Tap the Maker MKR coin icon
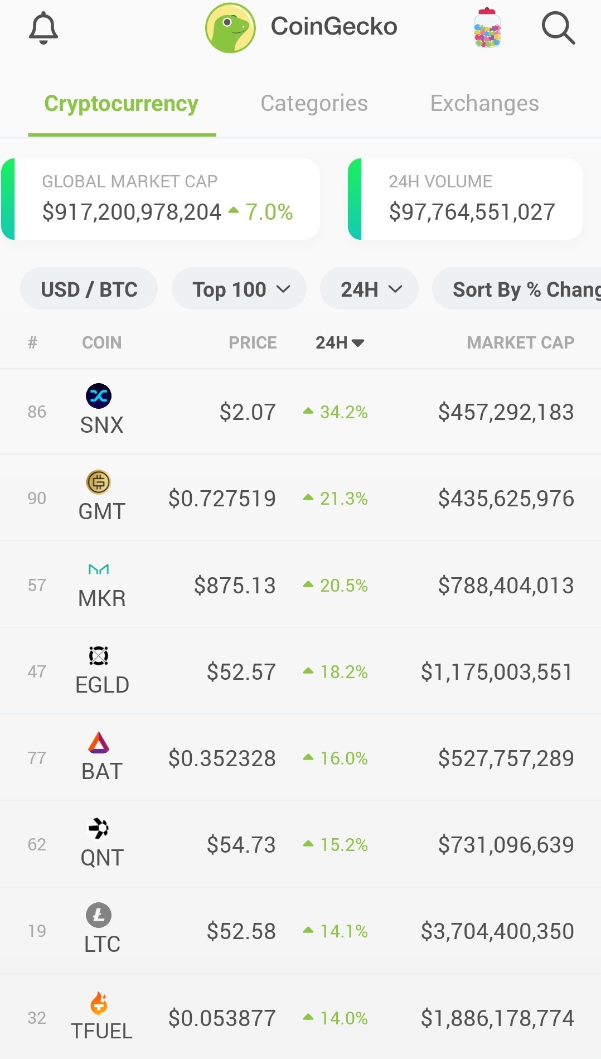 coord(99,569)
